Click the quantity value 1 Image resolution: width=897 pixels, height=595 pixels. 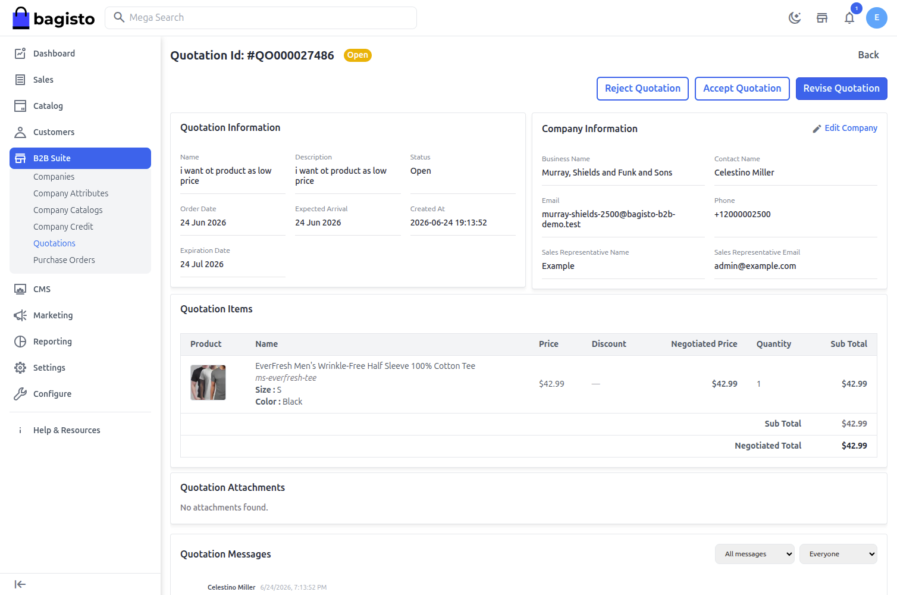[x=758, y=384]
